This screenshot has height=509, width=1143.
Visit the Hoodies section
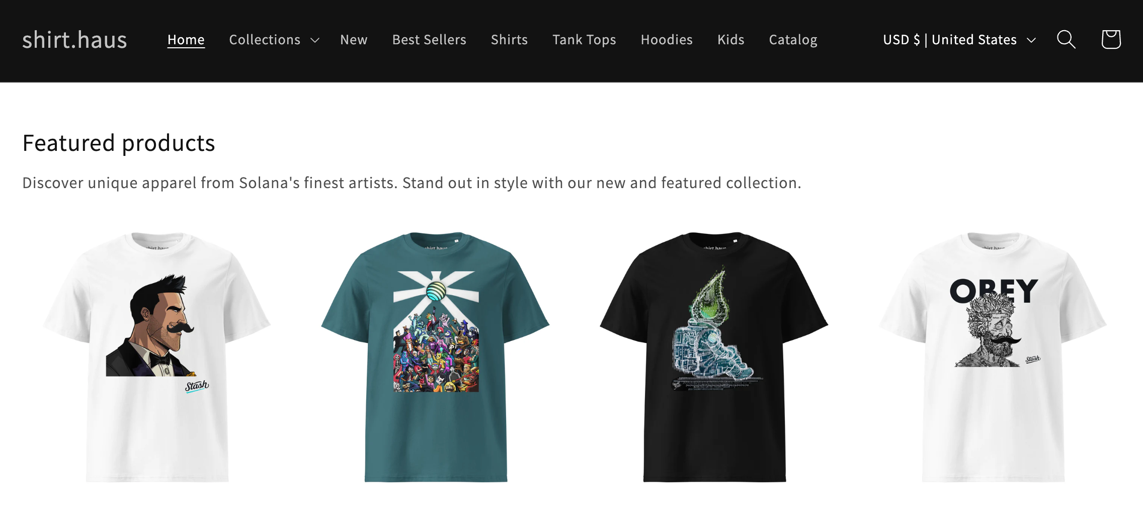coord(667,40)
